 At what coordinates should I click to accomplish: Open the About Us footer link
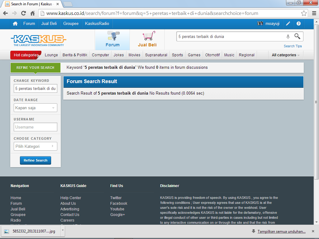point(68,204)
